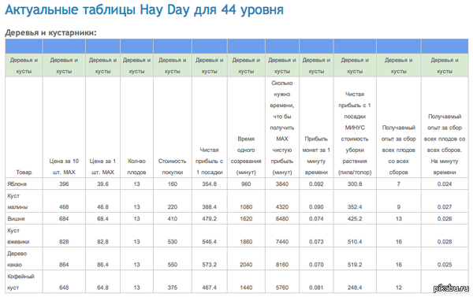This screenshot has width=473, height=297.
Task: Click the 'Кол-во плодов' column header
Action: pyautogui.click(x=136, y=167)
